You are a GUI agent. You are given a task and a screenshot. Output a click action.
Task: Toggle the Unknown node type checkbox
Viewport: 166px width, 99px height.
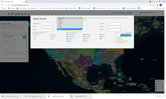tap(50, 37)
